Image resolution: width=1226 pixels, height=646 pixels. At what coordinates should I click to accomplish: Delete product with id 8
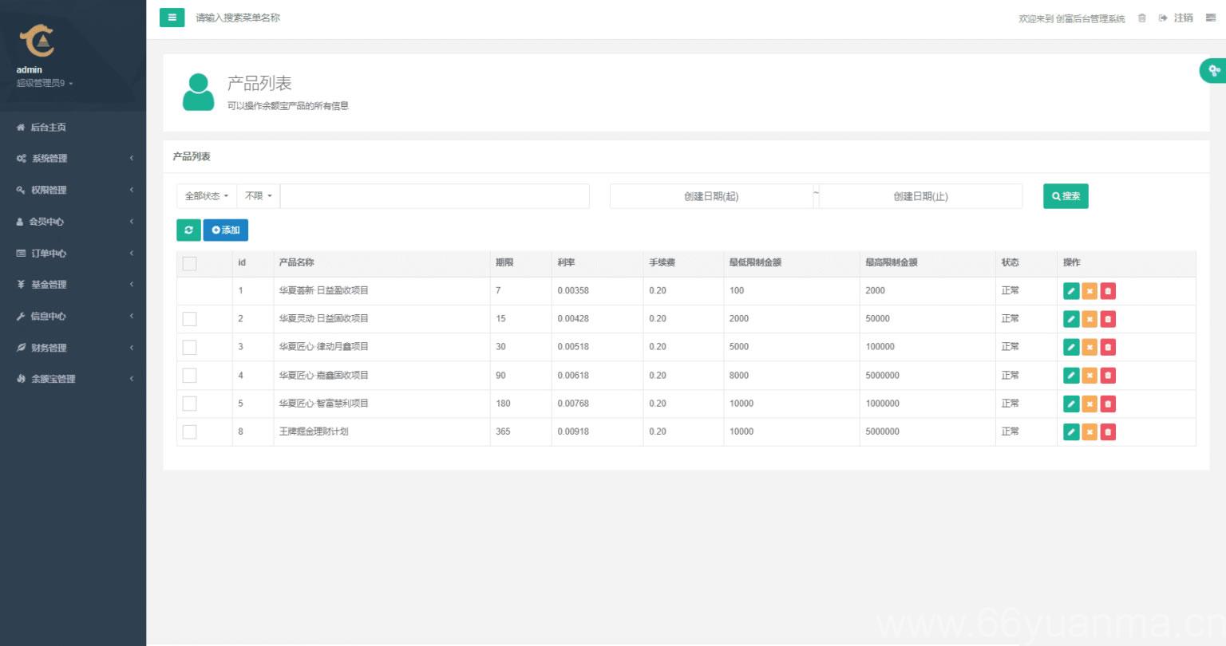[x=1108, y=431]
